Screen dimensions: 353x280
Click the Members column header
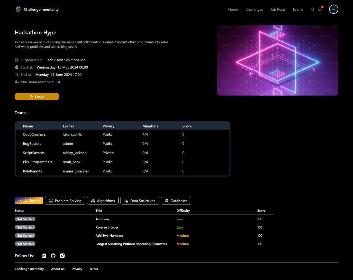point(150,126)
